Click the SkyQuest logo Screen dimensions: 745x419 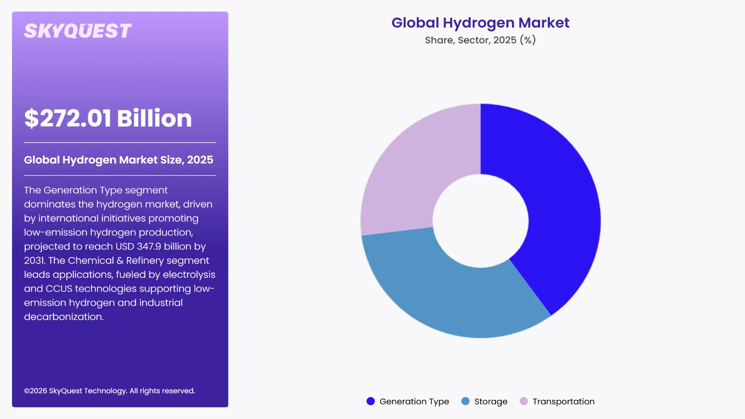point(78,31)
